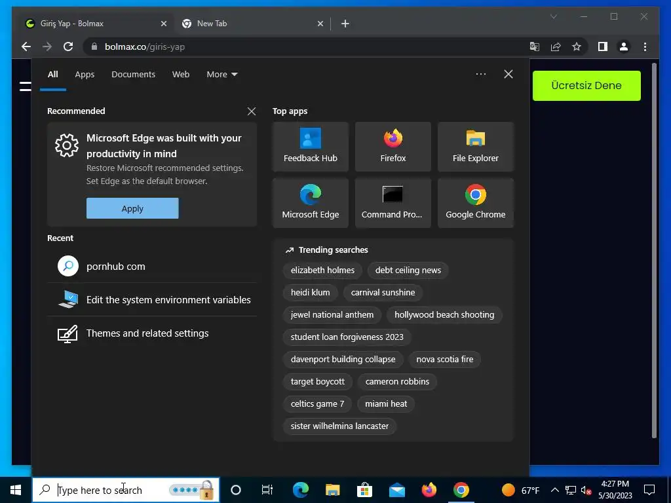Open Task View on the taskbar

(x=267, y=490)
